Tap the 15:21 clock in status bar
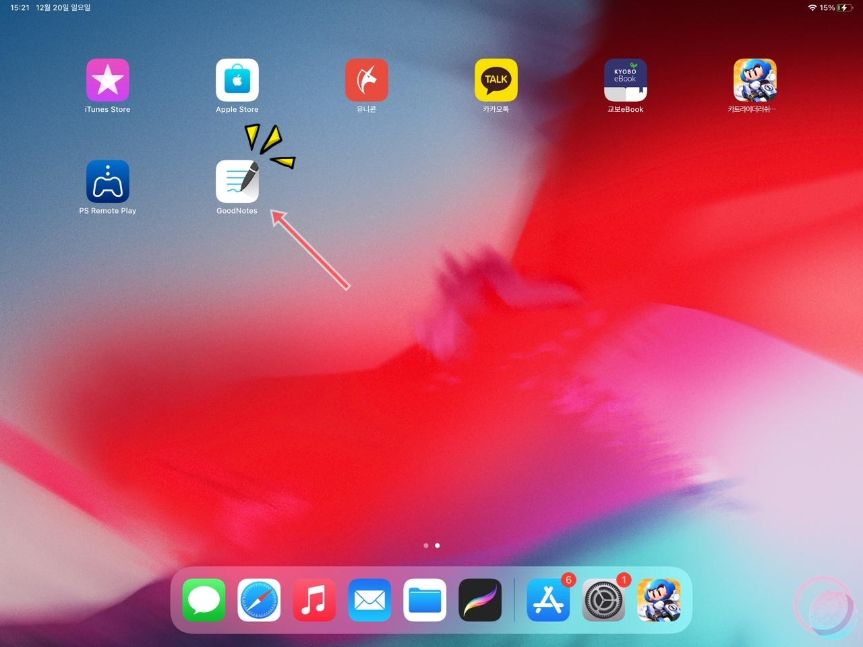Image resolution: width=863 pixels, height=647 pixels. 20,7
